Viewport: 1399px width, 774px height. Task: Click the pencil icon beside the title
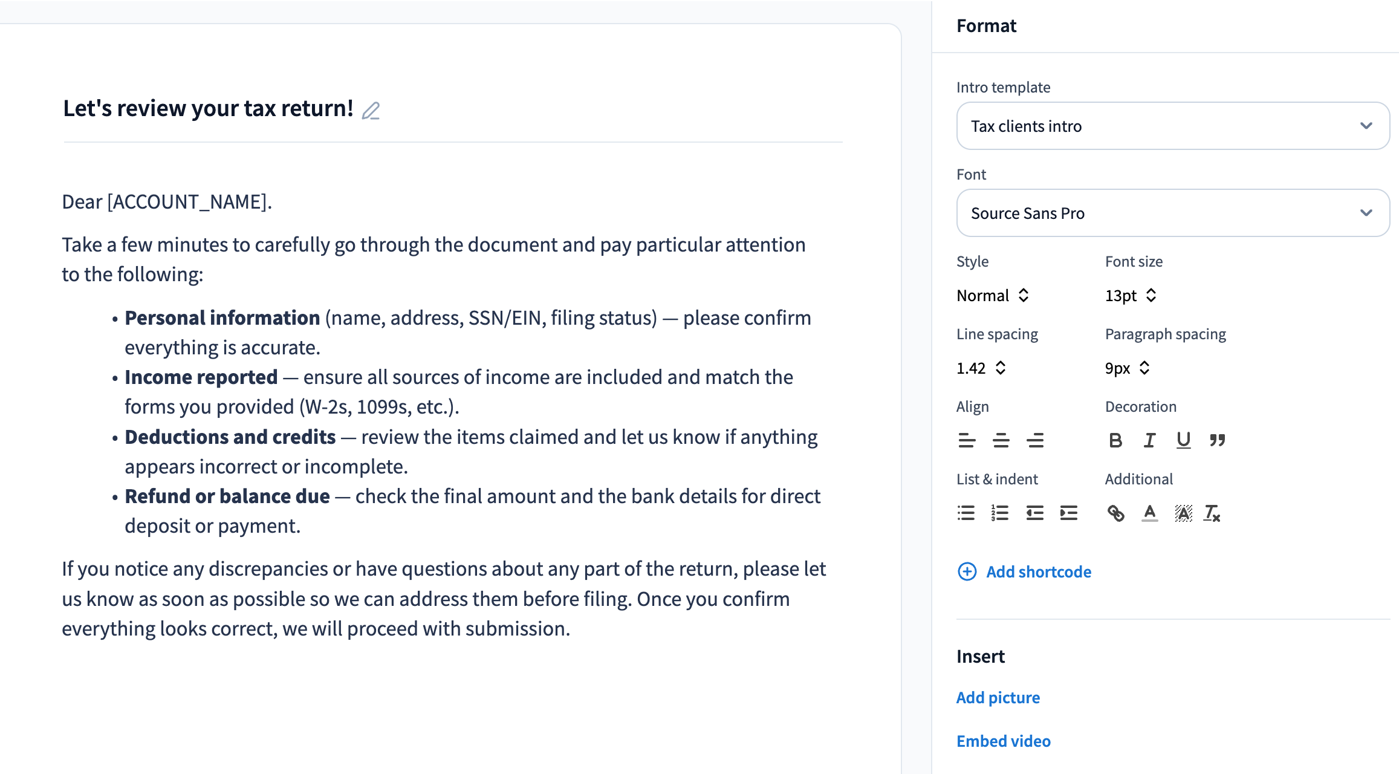(371, 111)
